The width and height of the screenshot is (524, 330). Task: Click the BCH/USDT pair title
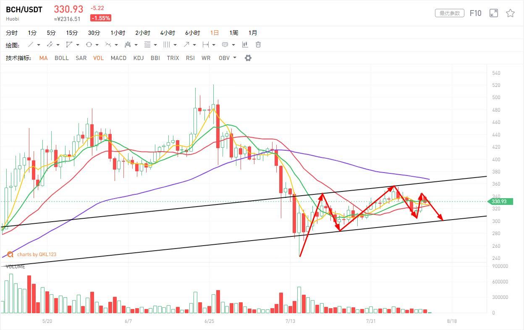coord(24,10)
